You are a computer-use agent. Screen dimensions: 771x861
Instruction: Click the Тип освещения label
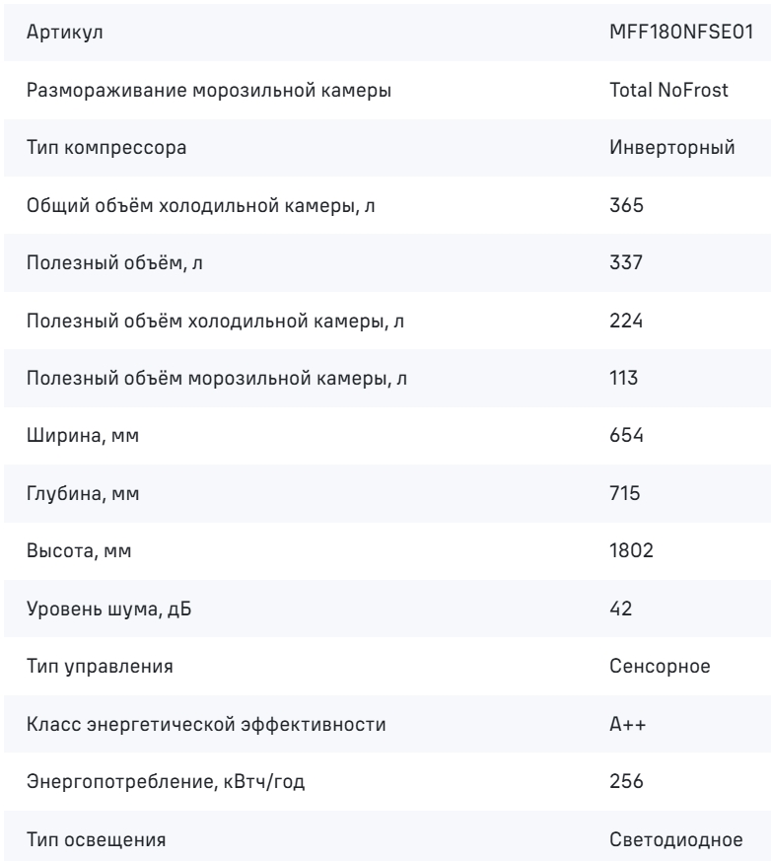point(96,839)
